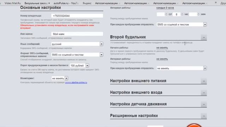Image resolution: width=226 pixels, height=127 pixels.
Task: Open the Яндекс bookmark
Action: [87, 3]
